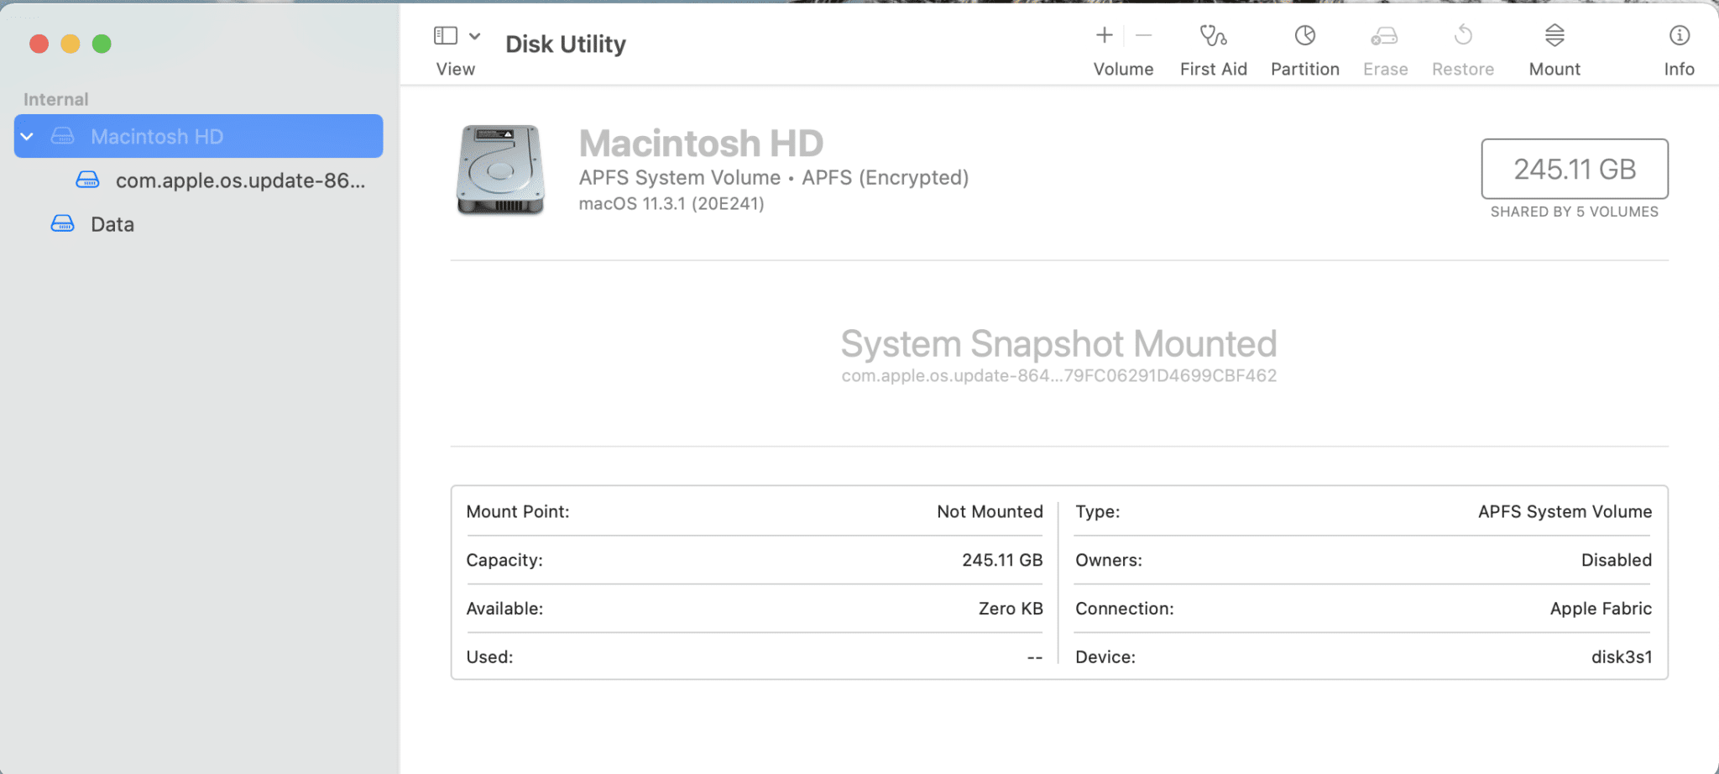Collapse the Macintosh HD disclosure triangle
Viewport: 1719px width, 774px height.
[28, 136]
